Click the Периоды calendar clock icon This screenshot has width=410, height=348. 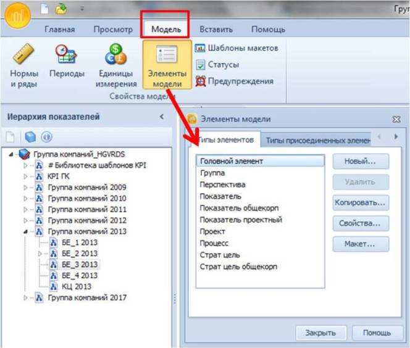67,56
